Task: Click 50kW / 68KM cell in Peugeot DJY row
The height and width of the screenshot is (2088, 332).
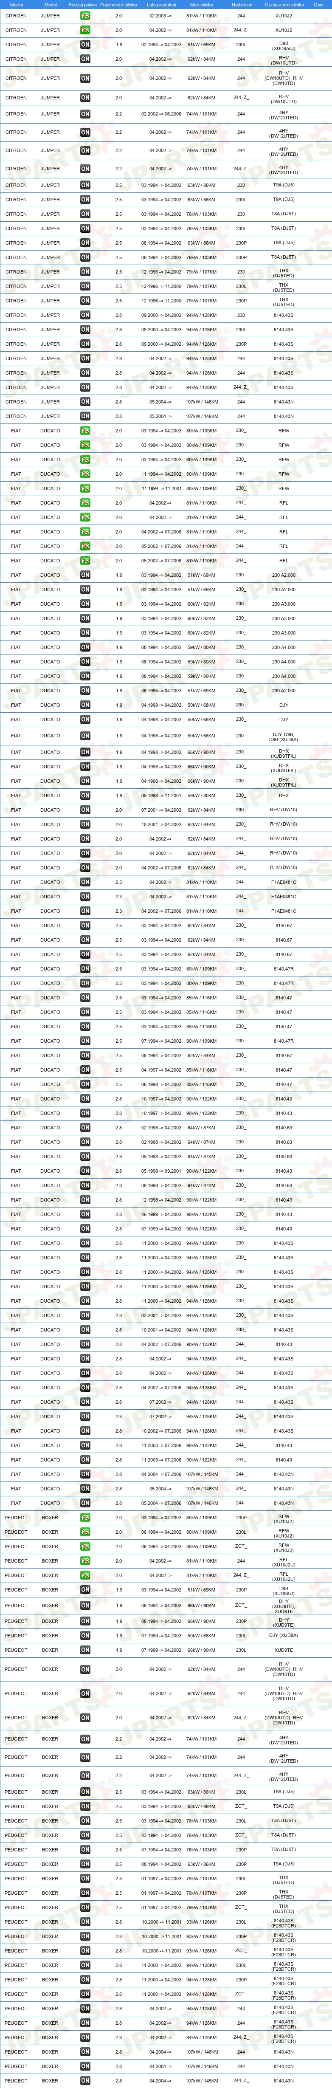Action: pos(201,1636)
